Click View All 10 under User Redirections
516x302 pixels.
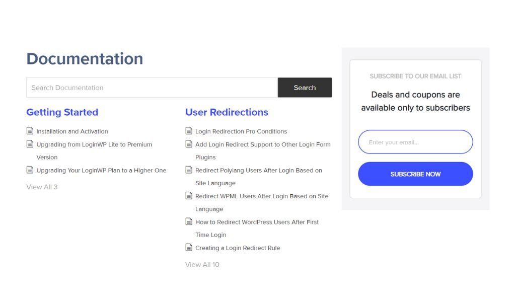coord(202,264)
